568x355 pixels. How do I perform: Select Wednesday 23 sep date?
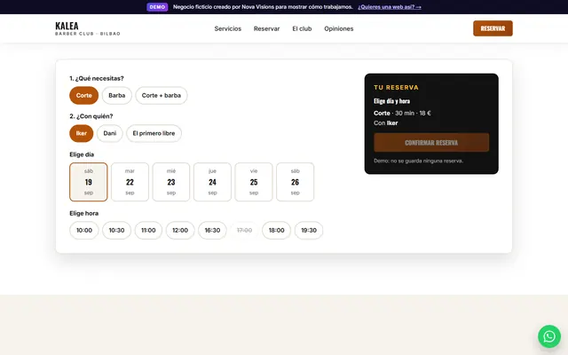click(x=171, y=182)
